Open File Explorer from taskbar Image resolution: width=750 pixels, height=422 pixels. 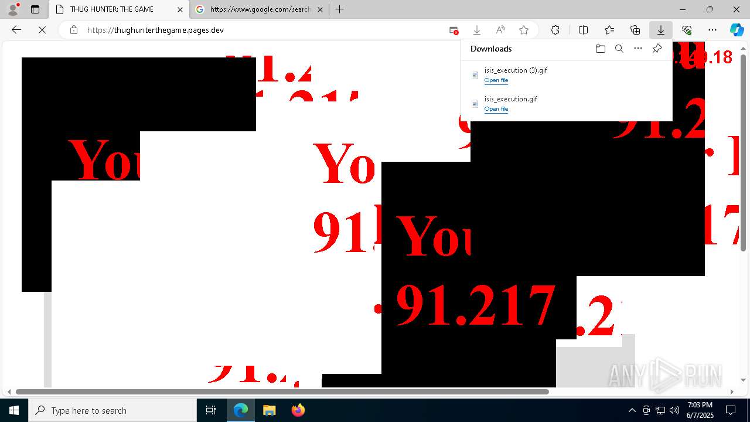pyautogui.click(x=269, y=410)
